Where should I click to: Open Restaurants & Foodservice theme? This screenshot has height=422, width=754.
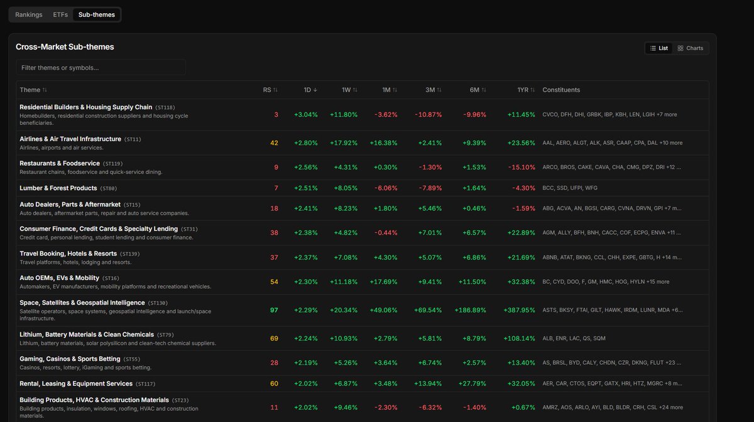60,163
